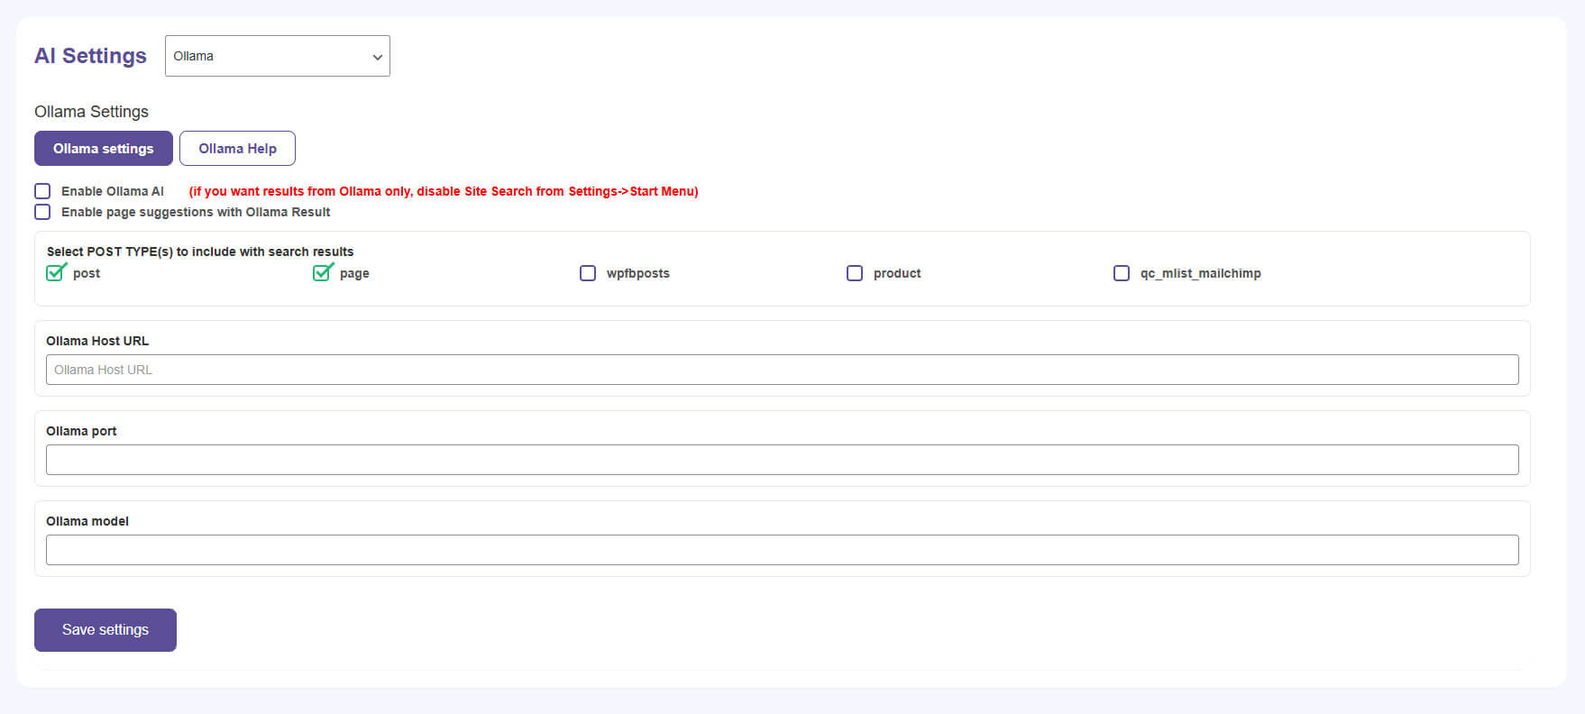Focus the Ollama port input field
Viewport: 1585px width, 714px height.
point(783,460)
